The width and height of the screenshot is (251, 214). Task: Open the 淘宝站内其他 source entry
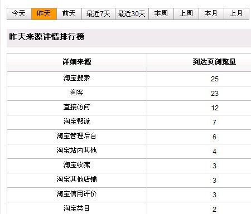coord(76,150)
